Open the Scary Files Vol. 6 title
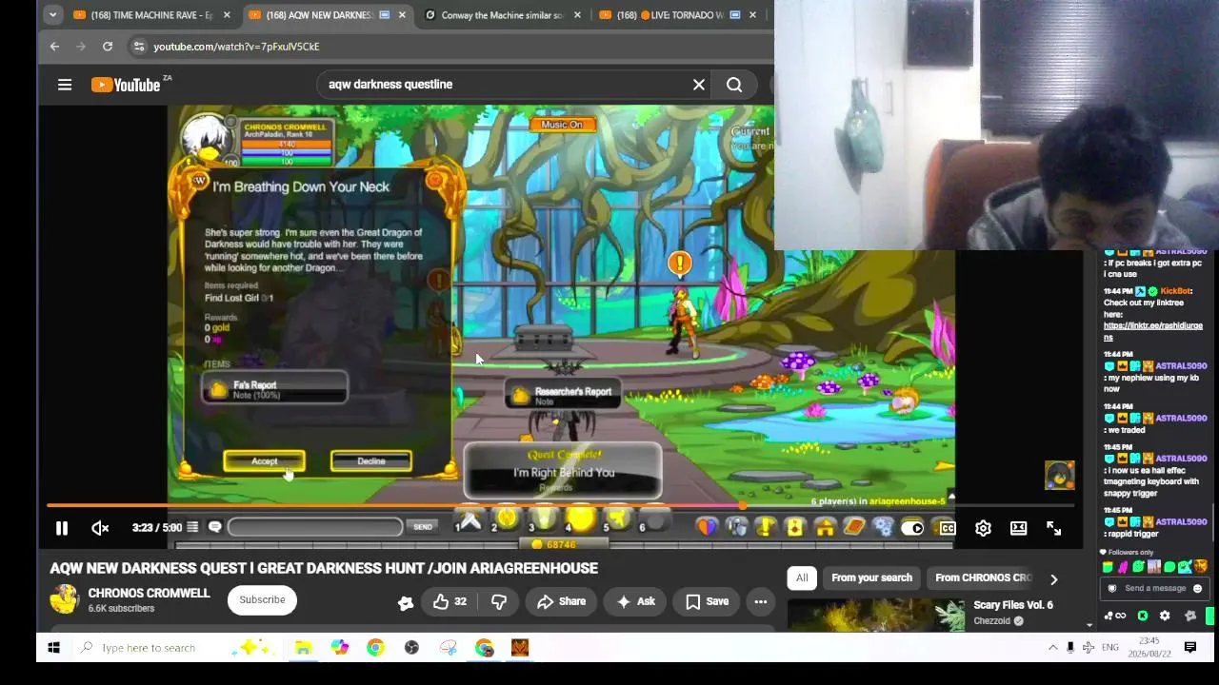 (x=1013, y=605)
